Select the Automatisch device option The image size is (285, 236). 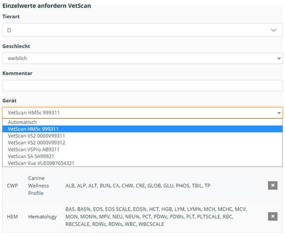click(142, 122)
